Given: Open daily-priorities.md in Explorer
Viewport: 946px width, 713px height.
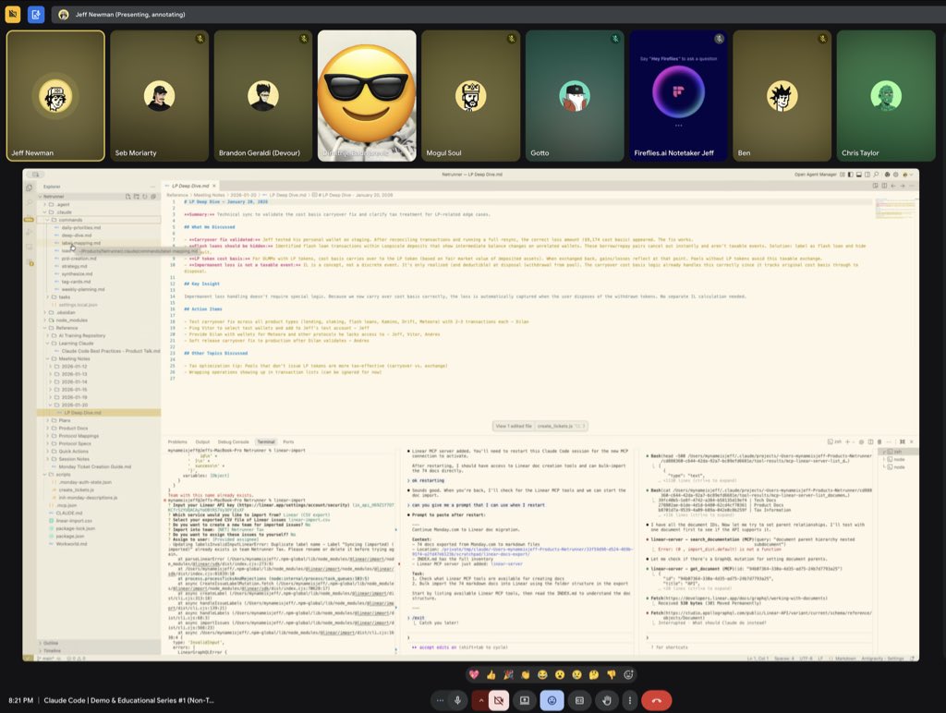Looking at the screenshot, I should [99, 228].
